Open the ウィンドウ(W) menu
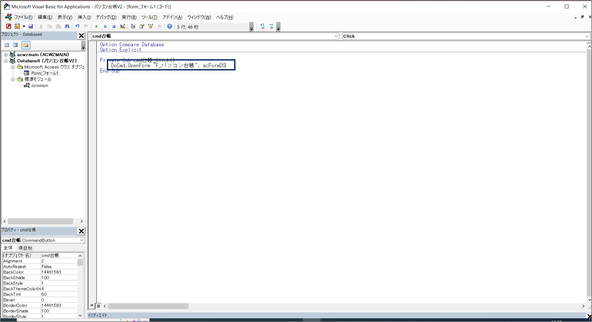 point(199,17)
